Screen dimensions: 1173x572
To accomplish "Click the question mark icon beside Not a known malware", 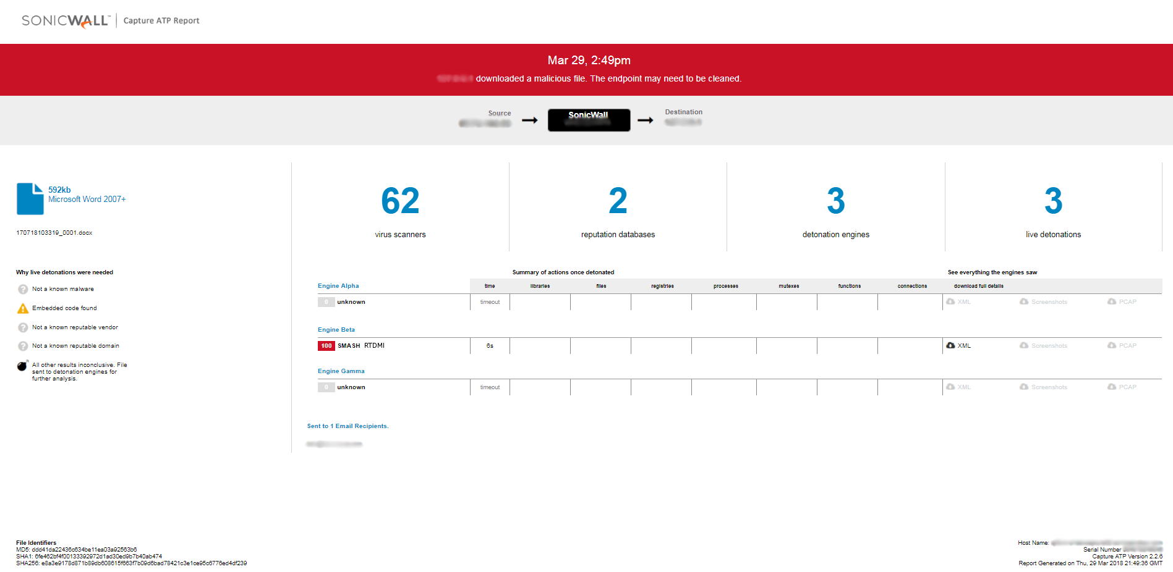I will 23,289.
